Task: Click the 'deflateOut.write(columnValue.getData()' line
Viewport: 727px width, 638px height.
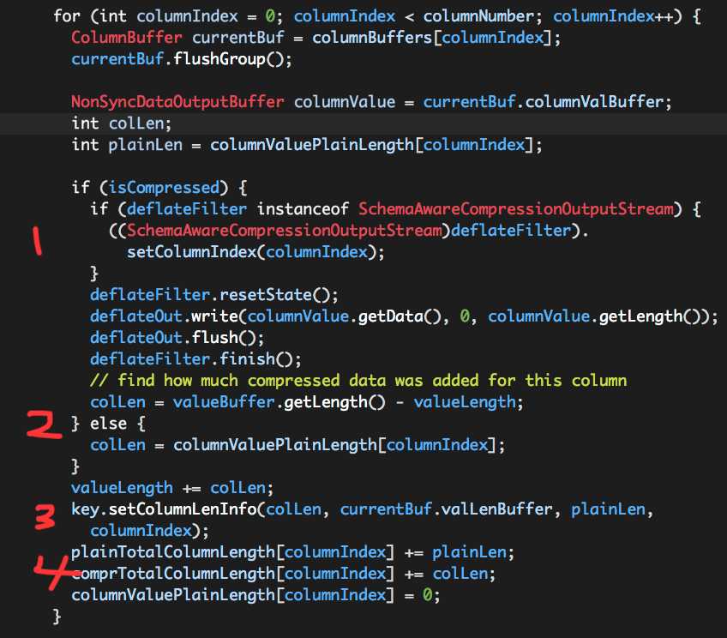Action: [404, 316]
